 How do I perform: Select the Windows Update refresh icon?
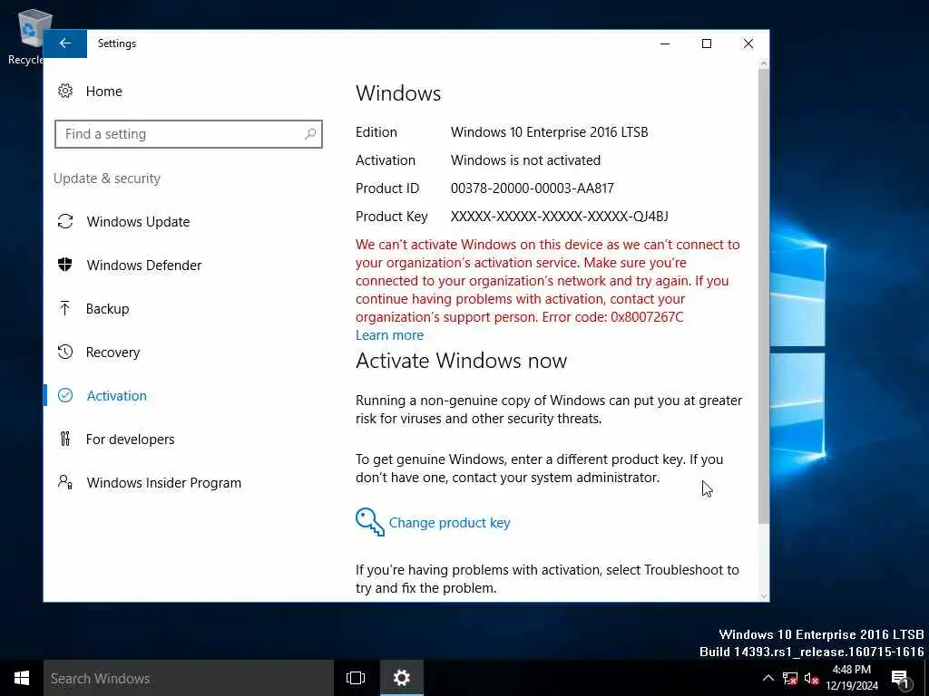[x=65, y=221]
